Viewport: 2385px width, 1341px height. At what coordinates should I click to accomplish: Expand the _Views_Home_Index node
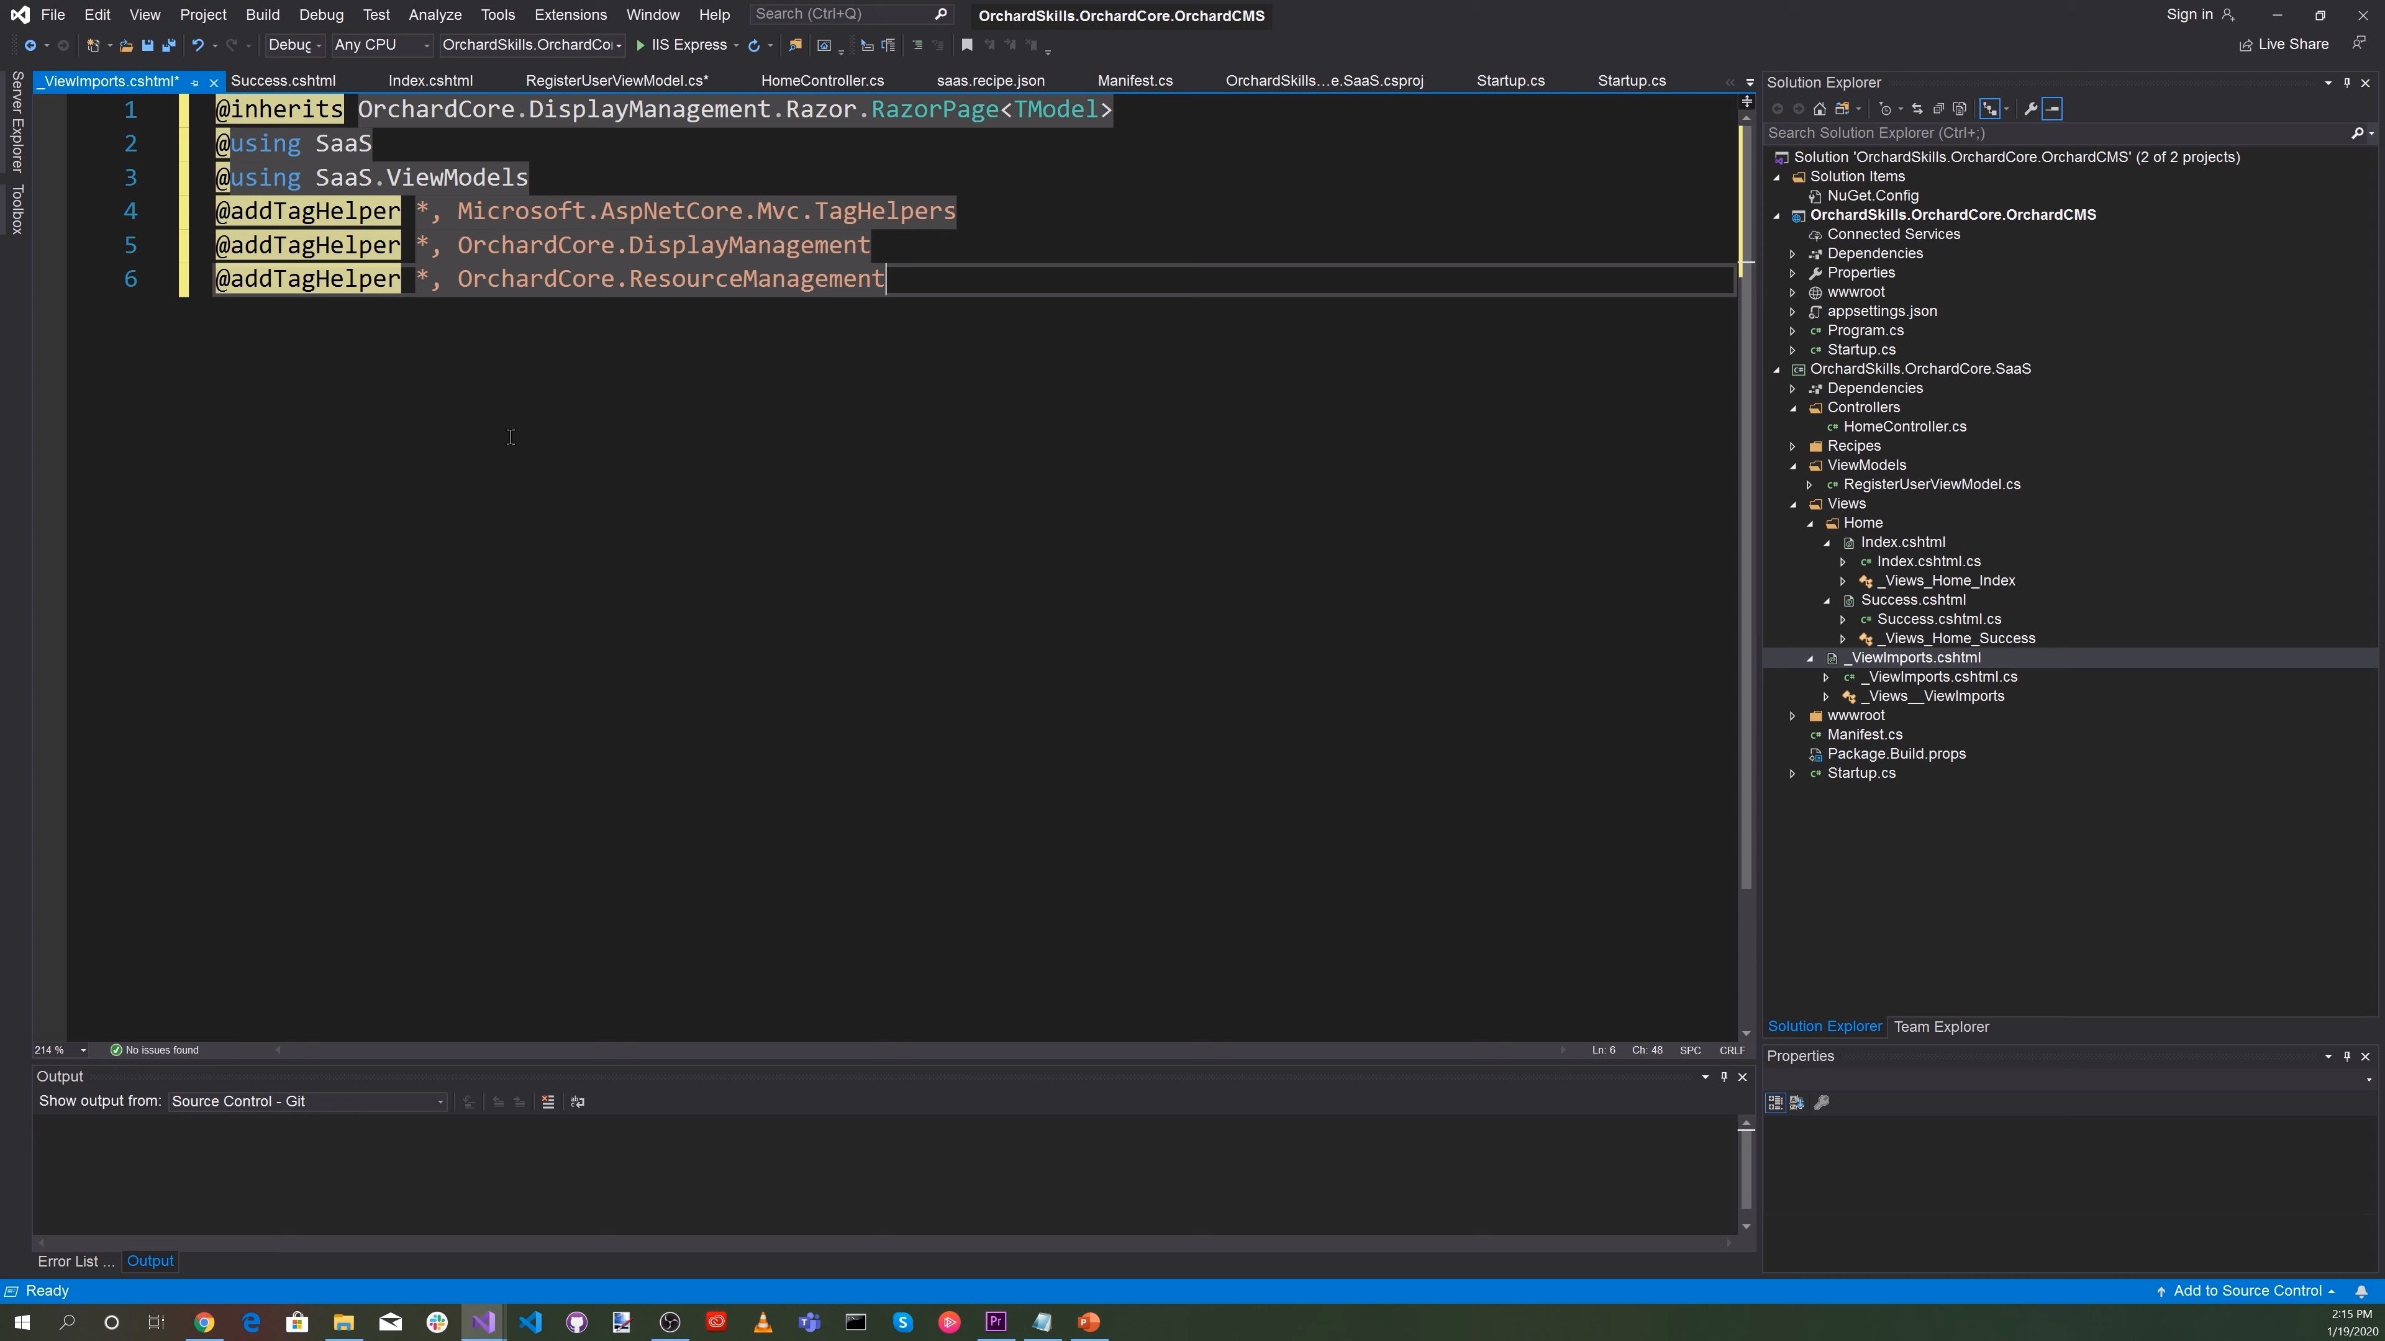pos(1842,581)
